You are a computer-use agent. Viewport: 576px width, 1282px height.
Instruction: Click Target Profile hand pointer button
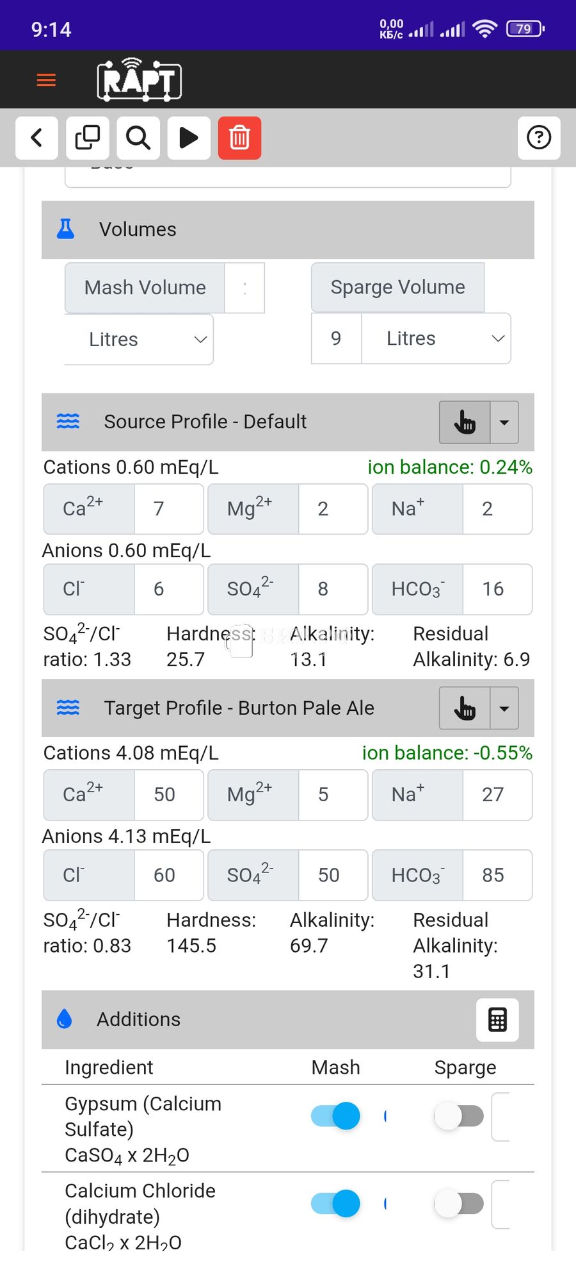click(465, 708)
